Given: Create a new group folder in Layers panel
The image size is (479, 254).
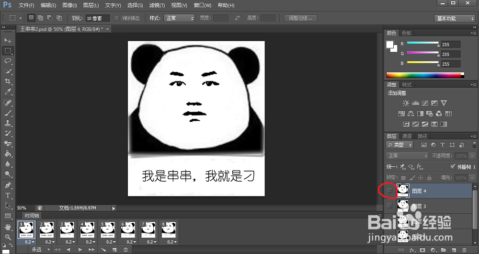Looking at the screenshot, I should coord(444,250).
